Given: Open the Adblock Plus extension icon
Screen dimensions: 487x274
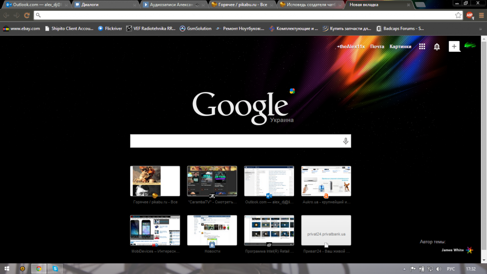Looking at the screenshot, I should coord(470,15).
